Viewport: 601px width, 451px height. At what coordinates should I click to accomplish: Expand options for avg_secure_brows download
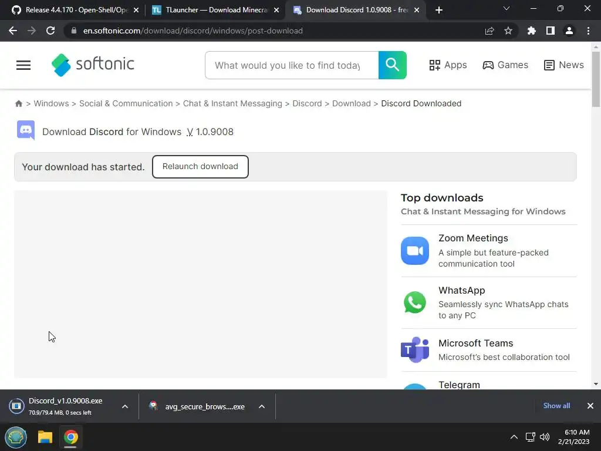coord(262,406)
